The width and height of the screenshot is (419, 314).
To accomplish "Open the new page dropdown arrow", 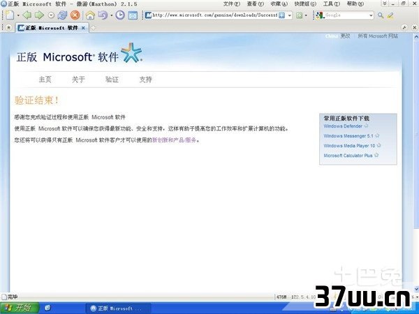I will (x=18, y=15).
